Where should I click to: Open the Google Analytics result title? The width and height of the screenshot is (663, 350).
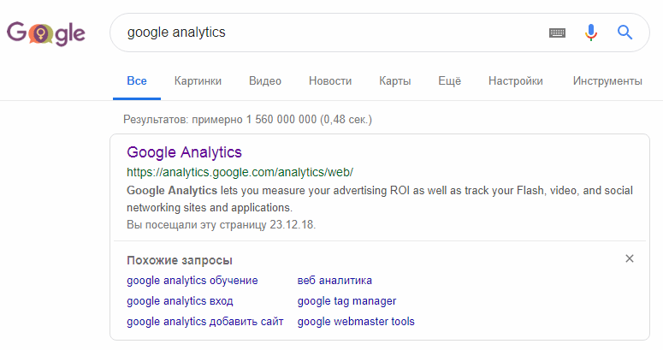pyautogui.click(x=184, y=152)
